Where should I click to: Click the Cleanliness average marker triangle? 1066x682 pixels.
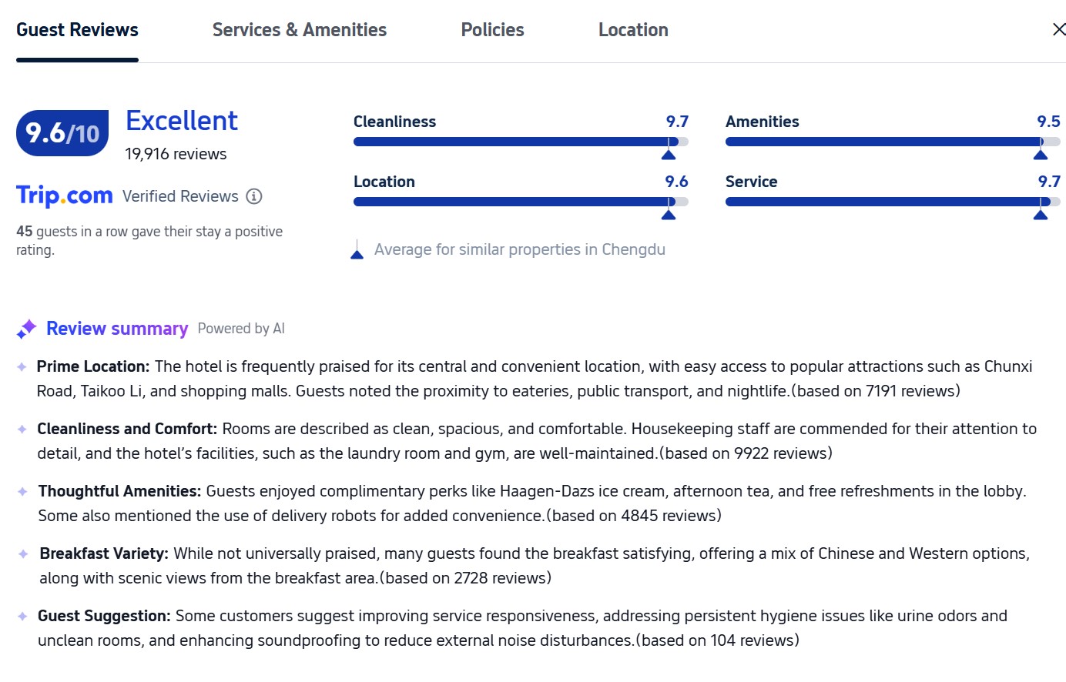tap(669, 155)
